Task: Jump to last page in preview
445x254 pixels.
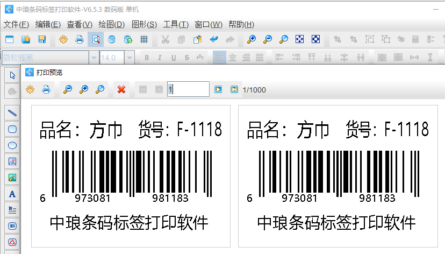Action: (x=234, y=89)
